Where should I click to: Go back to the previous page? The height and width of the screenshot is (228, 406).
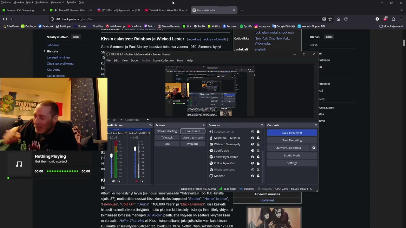pyautogui.click(x=13, y=19)
